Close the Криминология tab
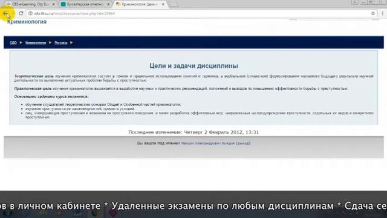 point(163,4)
